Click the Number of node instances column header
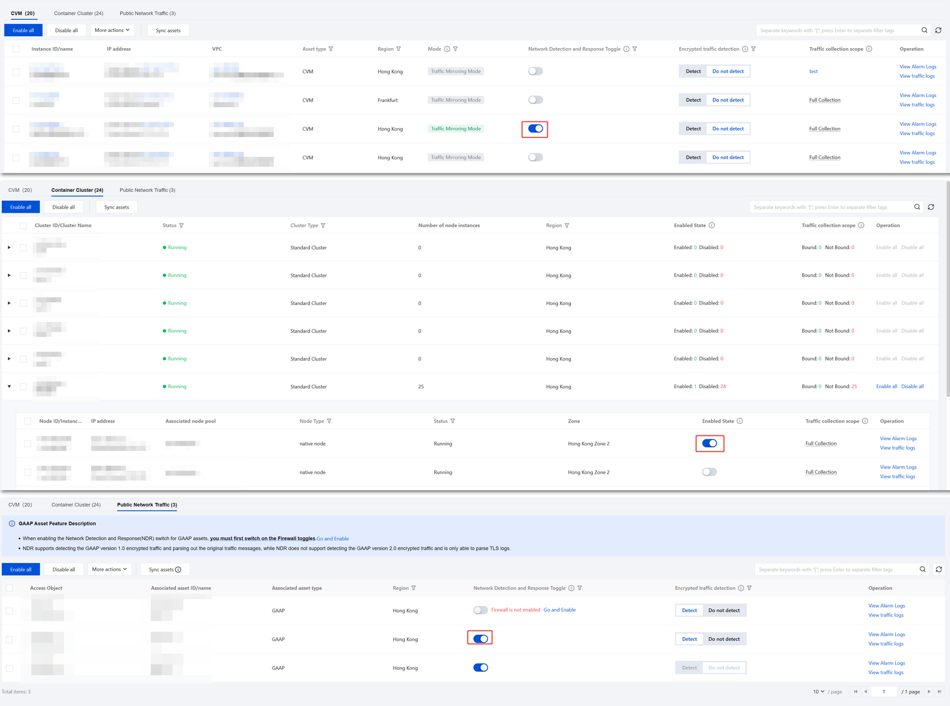 tap(449, 225)
